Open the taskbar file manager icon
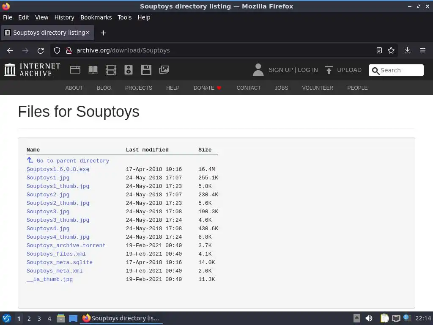433x325 pixels. coord(61,318)
